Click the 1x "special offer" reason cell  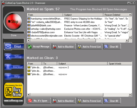tap(113, 36)
